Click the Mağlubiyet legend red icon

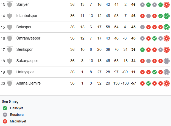pyautogui.click(x=5, y=121)
